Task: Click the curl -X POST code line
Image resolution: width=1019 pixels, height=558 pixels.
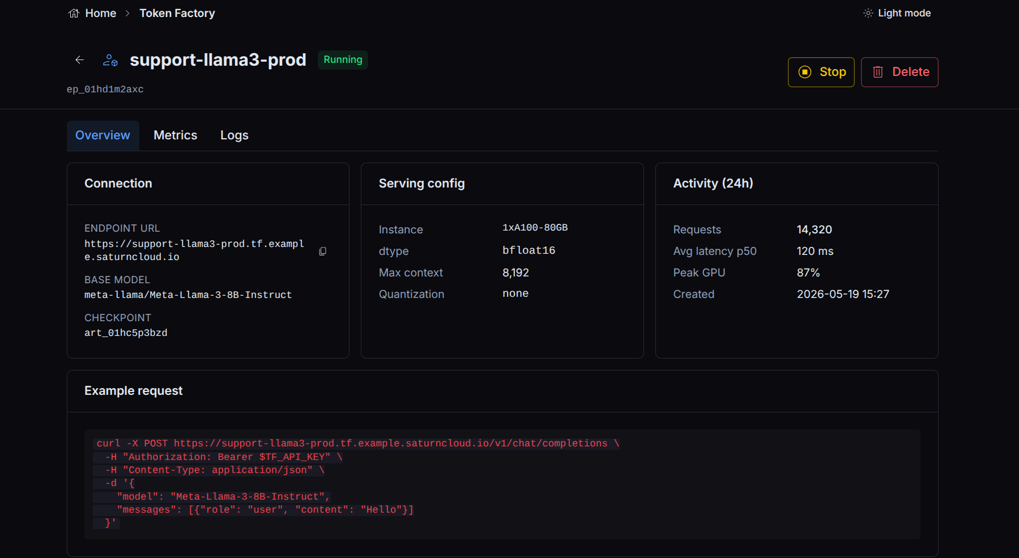Action: tap(358, 444)
